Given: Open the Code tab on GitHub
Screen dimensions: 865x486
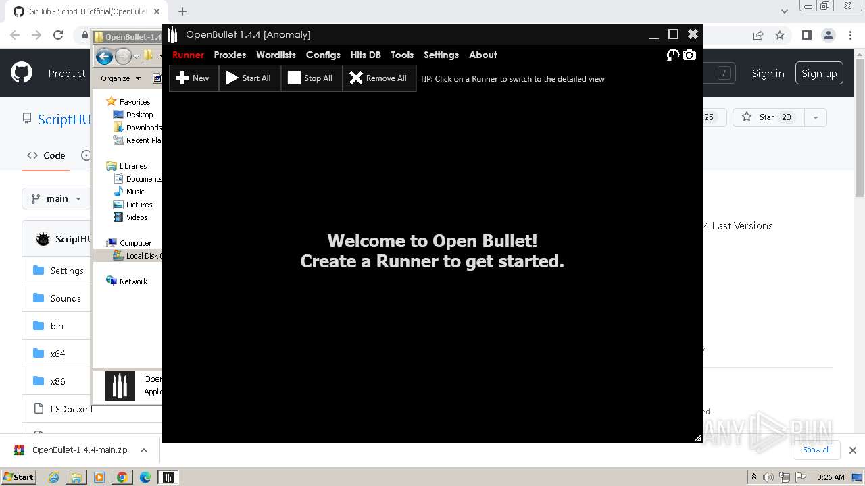Looking at the screenshot, I should click(46, 155).
